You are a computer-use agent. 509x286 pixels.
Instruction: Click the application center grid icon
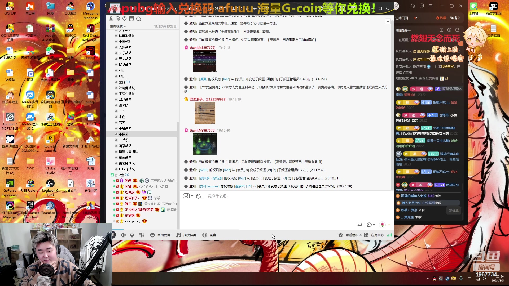[x=366, y=235]
